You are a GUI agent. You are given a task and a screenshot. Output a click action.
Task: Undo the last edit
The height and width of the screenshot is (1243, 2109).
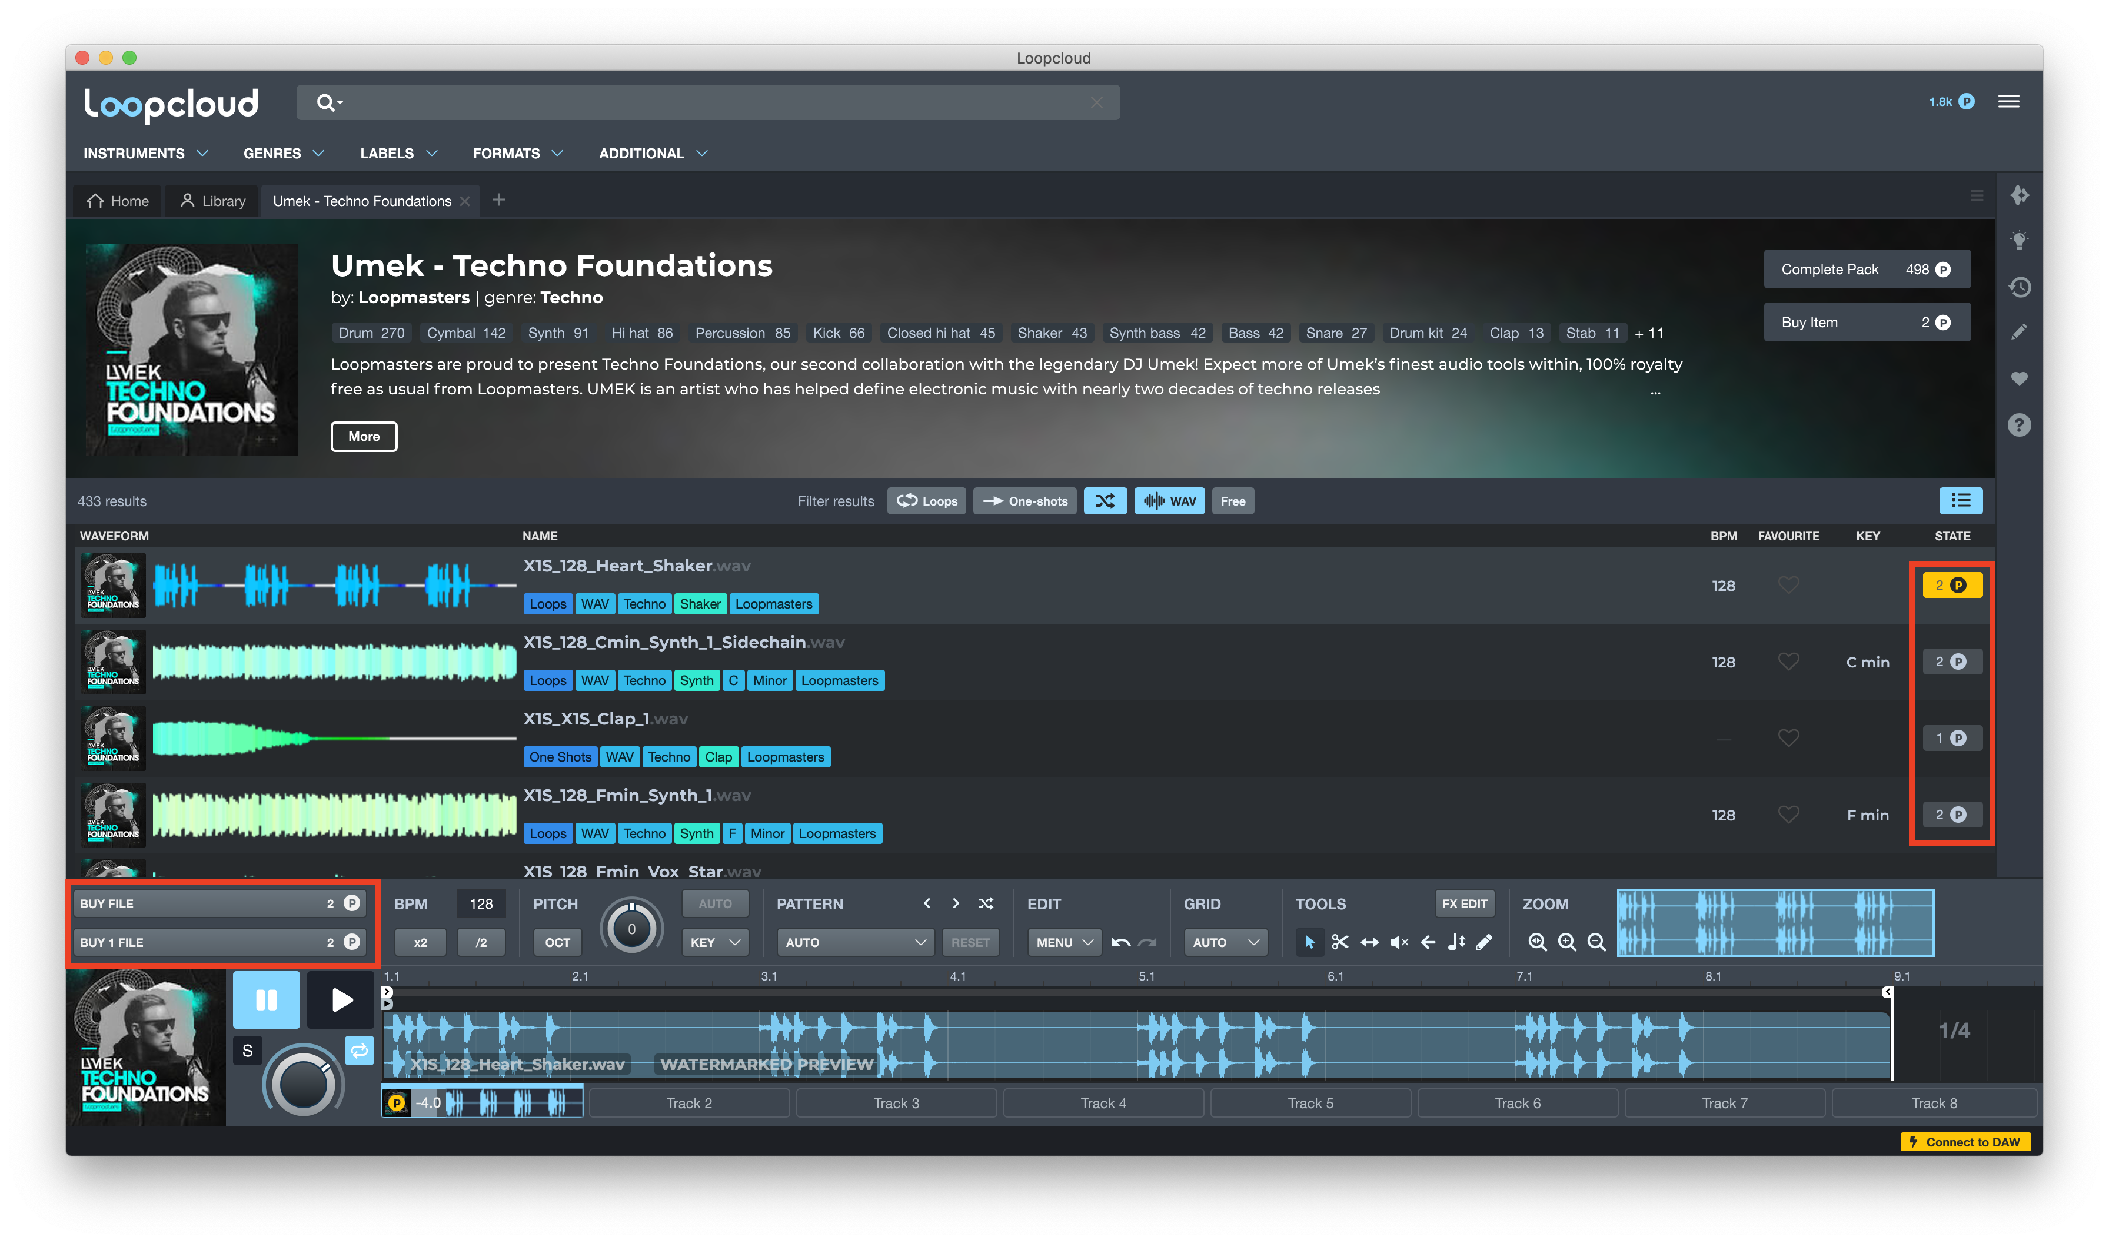click(1120, 942)
